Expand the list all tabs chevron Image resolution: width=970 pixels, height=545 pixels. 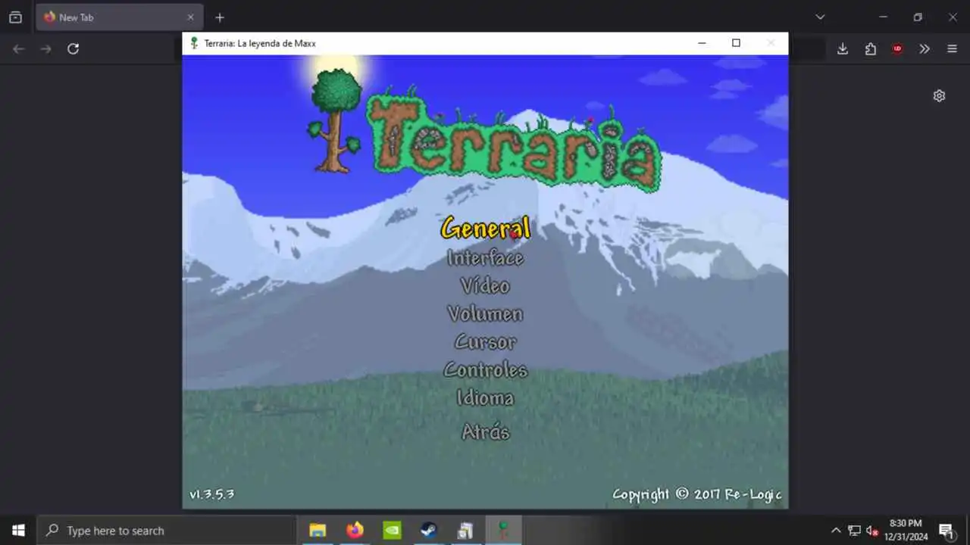click(820, 17)
